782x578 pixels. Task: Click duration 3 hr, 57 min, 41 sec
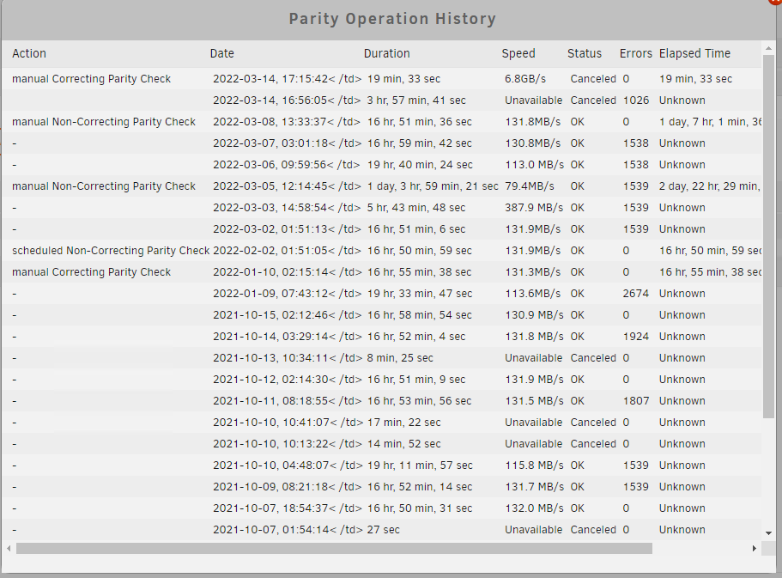[416, 100]
